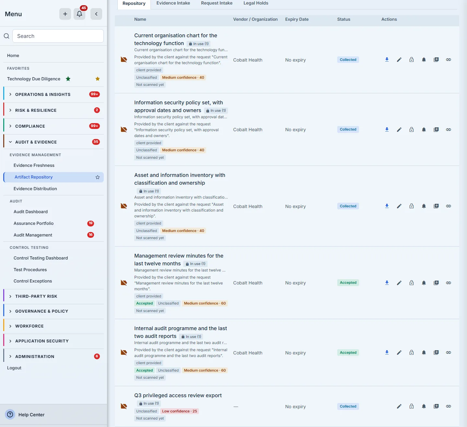Open Audit Management from sidebar
The width and height of the screenshot is (467, 427).
coord(33,235)
